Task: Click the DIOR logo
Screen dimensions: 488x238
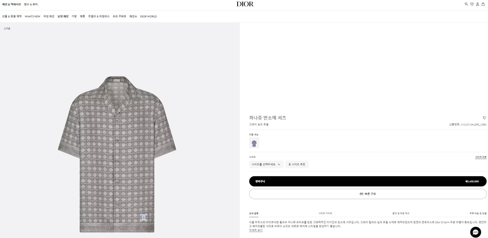Action: [245, 4]
